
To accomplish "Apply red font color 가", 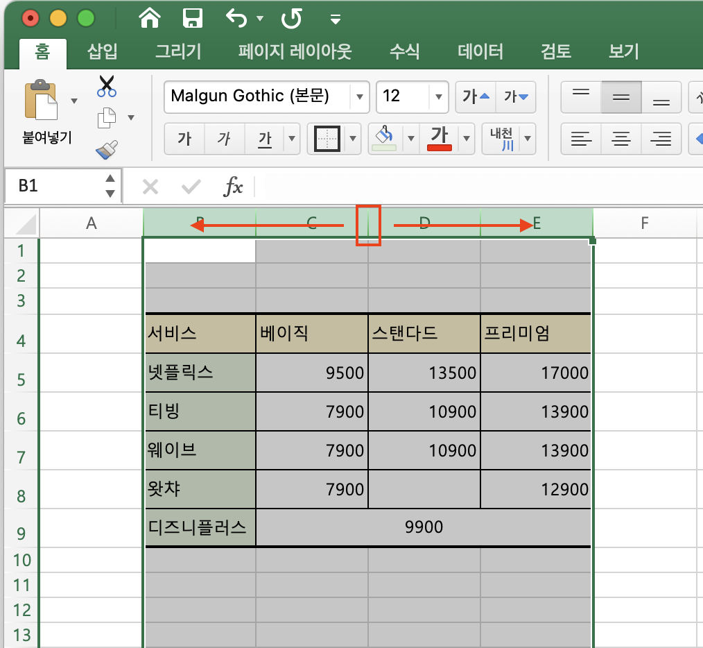I will click(440, 139).
